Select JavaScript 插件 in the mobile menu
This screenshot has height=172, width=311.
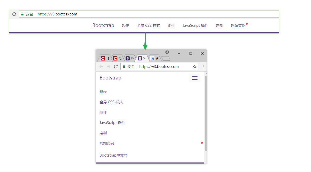coord(112,123)
